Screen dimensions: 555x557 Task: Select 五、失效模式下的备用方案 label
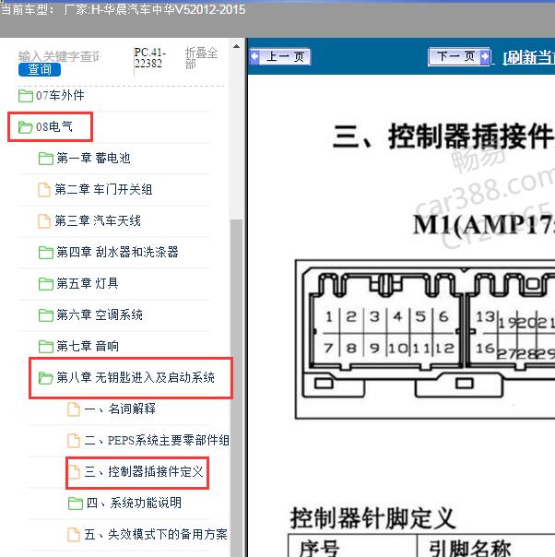[x=156, y=534]
